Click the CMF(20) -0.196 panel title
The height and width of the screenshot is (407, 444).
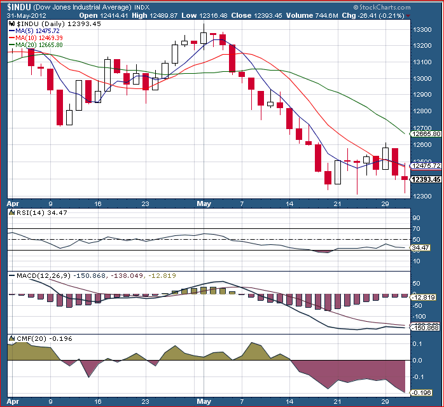click(44, 338)
